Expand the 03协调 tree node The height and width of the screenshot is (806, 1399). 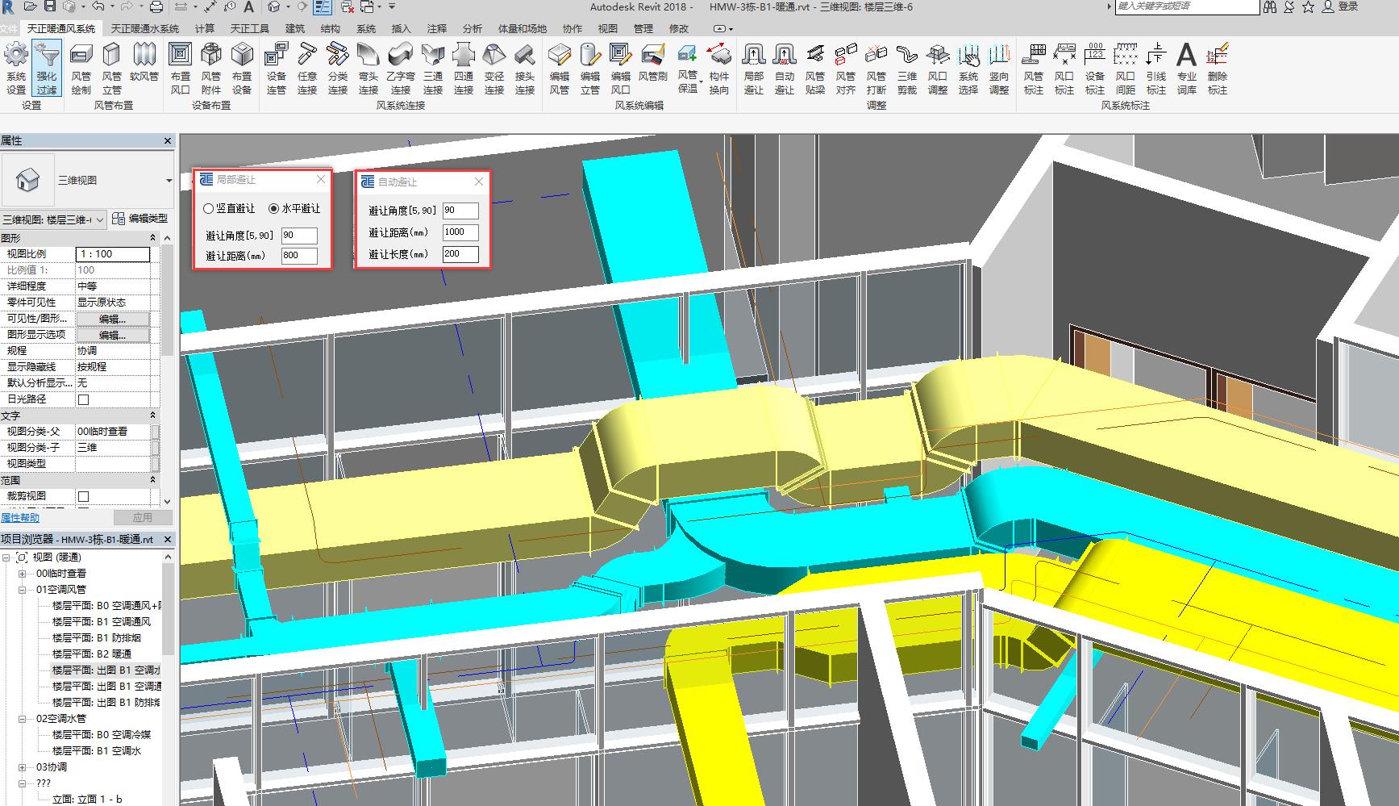click(x=23, y=767)
